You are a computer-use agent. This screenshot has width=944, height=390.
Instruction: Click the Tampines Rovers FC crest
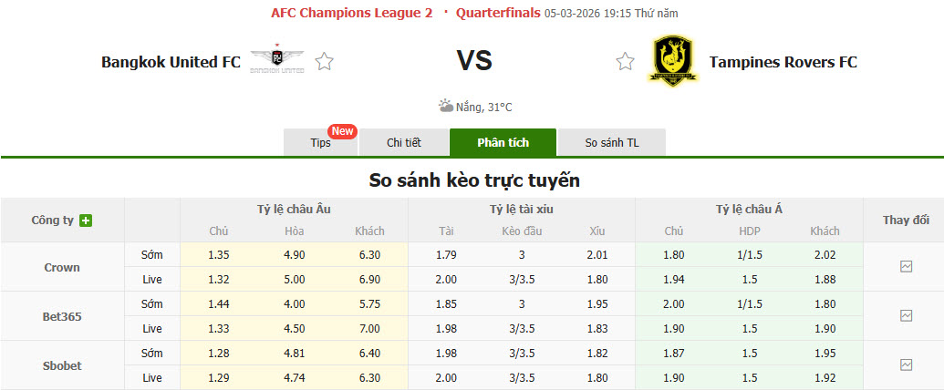pyautogui.click(x=672, y=60)
